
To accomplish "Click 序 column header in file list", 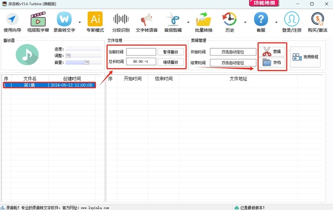I will click(x=6, y=79).
